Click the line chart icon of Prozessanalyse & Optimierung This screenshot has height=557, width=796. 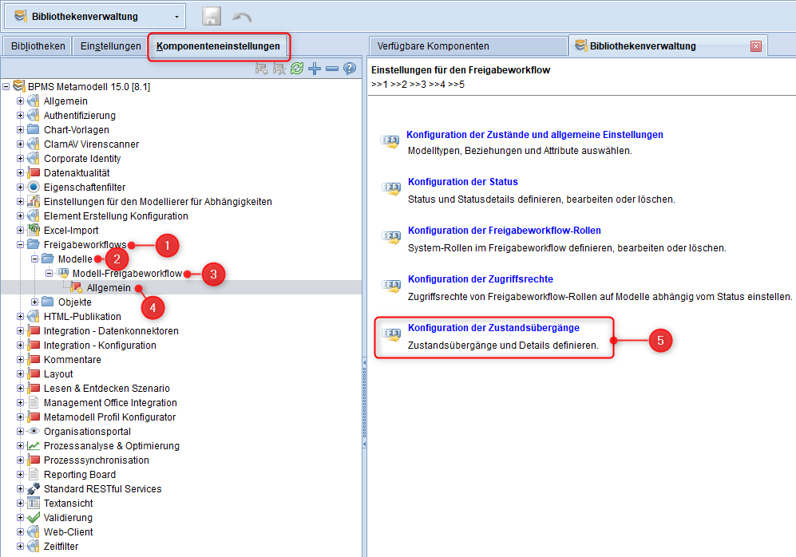point(34,445)
